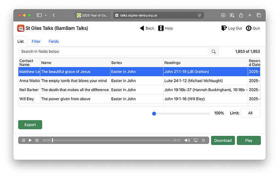Show Safari tab overview
The width and height of the screenshot is (279, 177).
tap(259, 15)
